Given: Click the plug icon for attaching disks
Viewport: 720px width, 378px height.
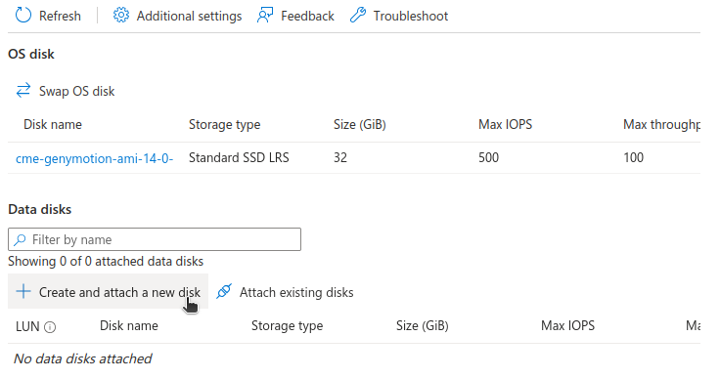Looking at the screenshot, I should click(224, 291).
